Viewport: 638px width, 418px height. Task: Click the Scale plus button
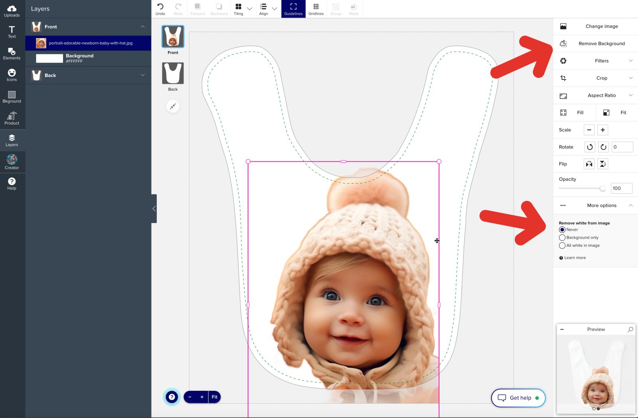pyautogui.click(x=603, y=130)
